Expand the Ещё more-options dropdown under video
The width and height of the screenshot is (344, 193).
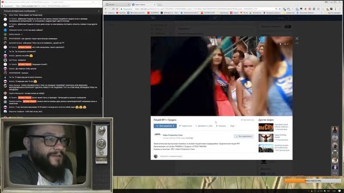point(233,126)
